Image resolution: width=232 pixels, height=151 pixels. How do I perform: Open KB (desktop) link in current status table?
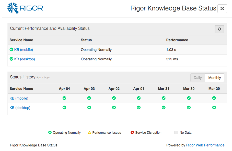pyautogui.click(x=25, y=59)
